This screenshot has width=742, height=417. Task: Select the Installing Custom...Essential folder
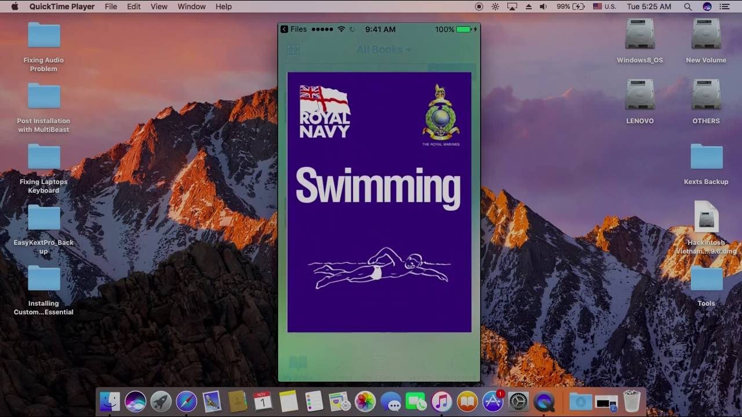coord(44,291)
